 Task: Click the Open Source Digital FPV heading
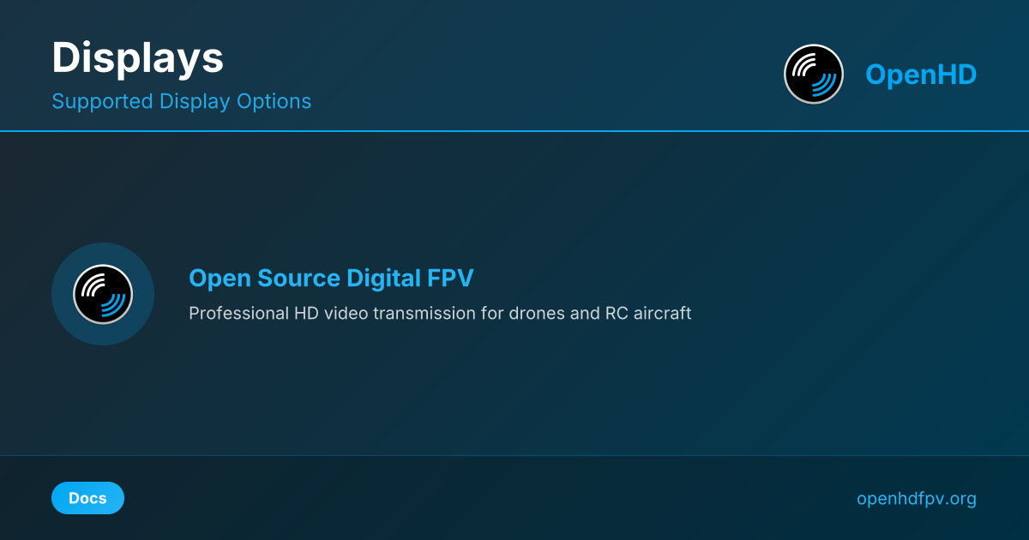[x=331, y=279]
